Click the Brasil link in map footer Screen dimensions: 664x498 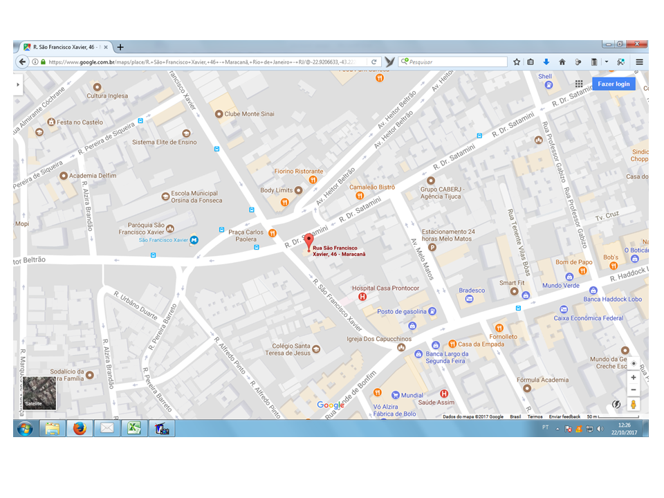(x=515, y=416)
